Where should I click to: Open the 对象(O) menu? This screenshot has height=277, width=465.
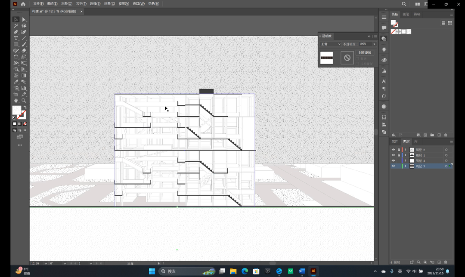click(67, 3)
